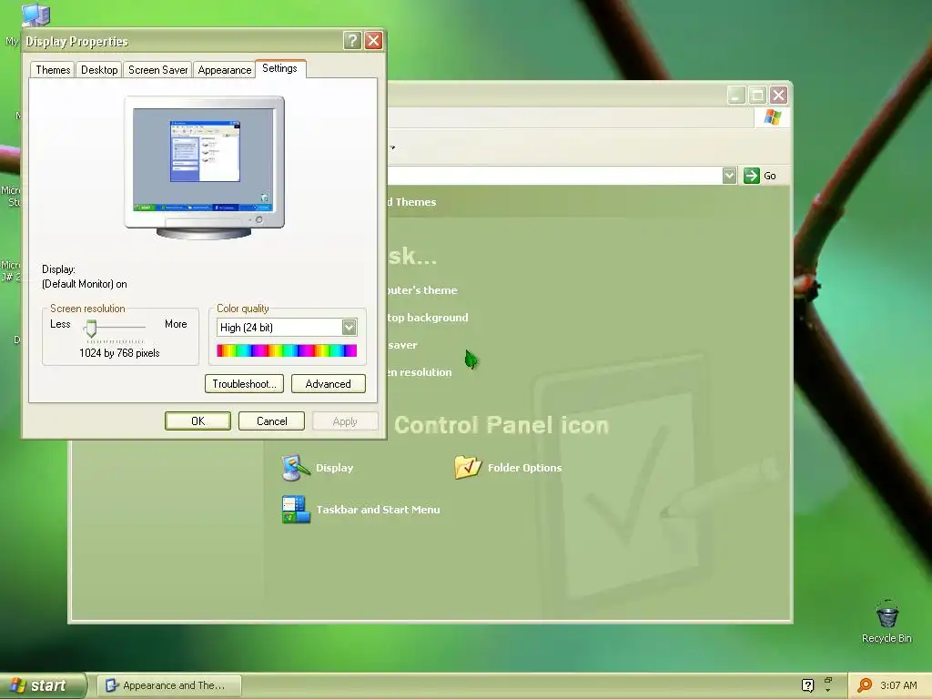Image resolution: width=932 pixels, height=699 pixels.
Task: Select Appearance and The... taskbar button
Action: (168, 685)
